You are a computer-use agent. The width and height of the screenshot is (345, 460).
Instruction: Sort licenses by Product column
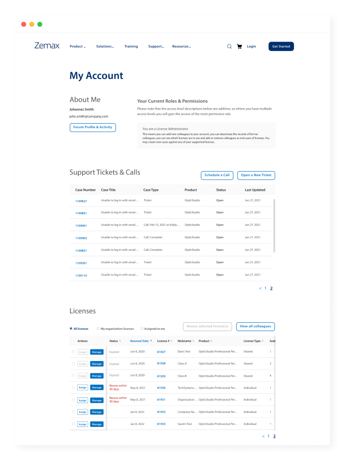coord(205,341)
